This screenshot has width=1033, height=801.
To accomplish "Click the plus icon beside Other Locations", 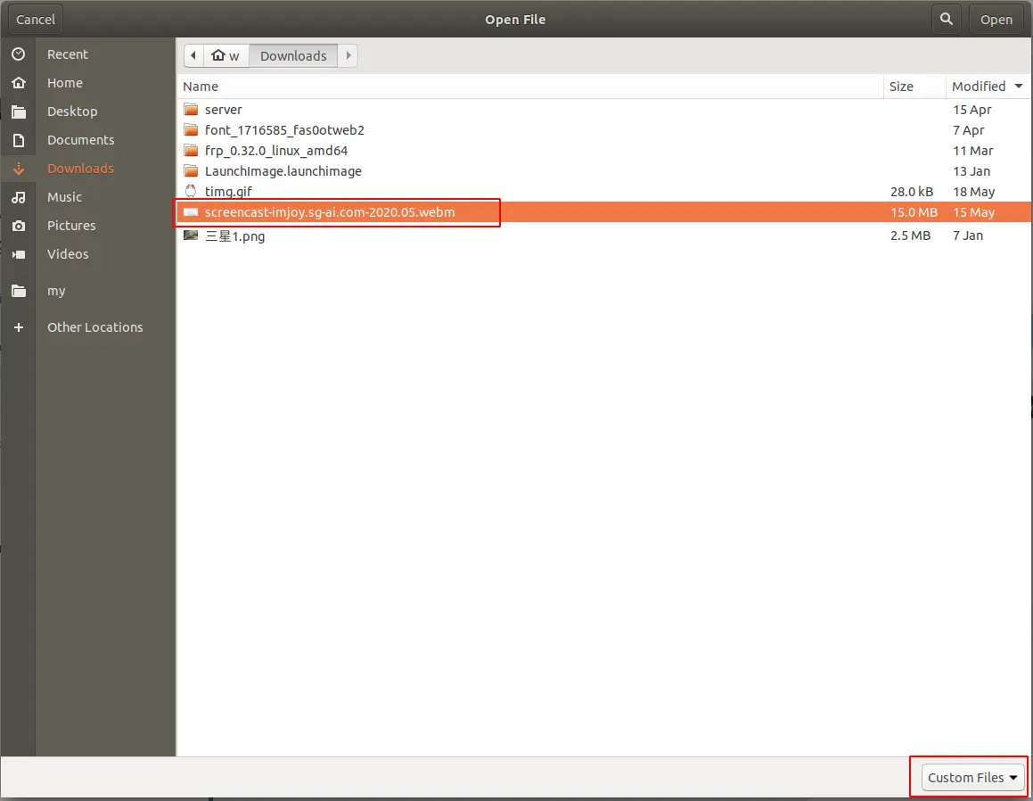I will (x=19, y=327).
